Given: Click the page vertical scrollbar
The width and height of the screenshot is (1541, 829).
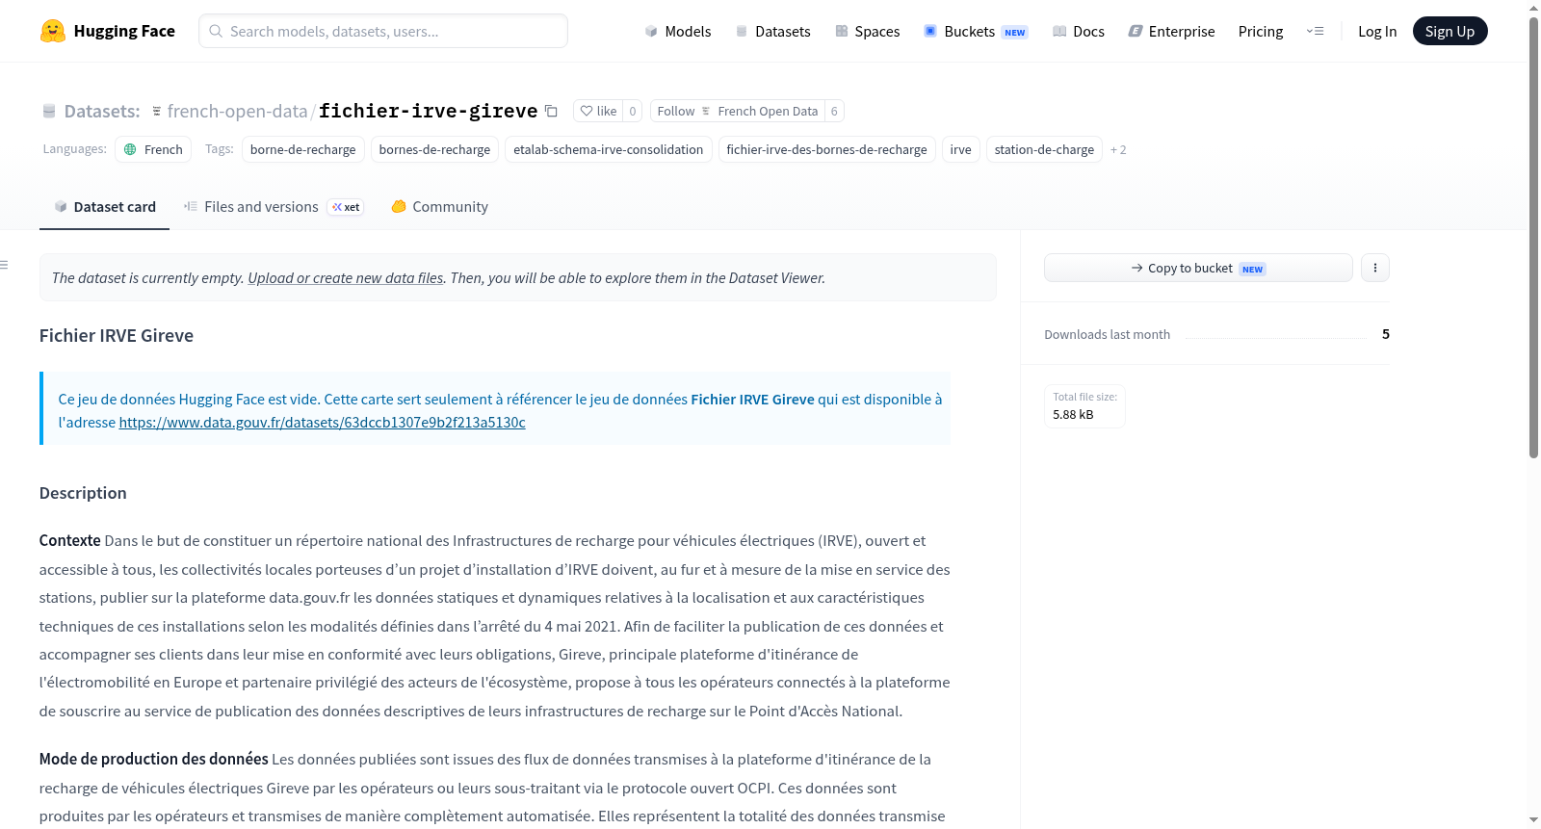Looking at the screenshot, I should coord(1533,236).
